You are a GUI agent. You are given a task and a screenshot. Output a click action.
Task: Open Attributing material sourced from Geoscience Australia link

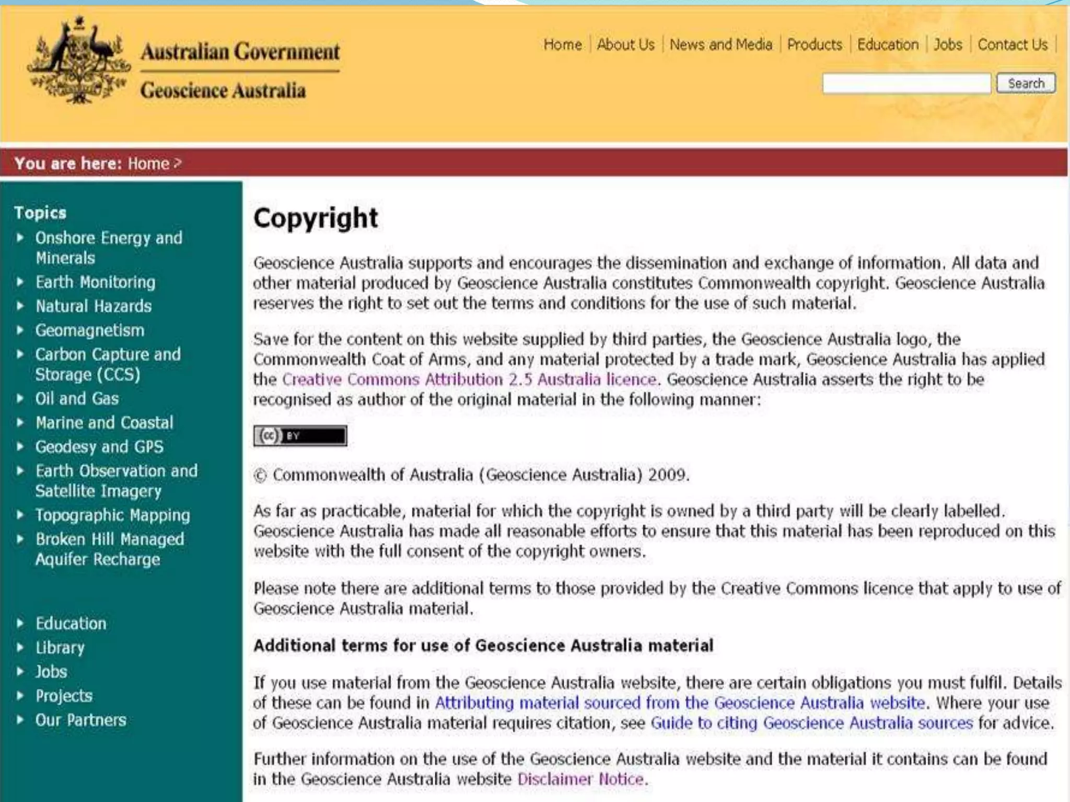(680, 703)
